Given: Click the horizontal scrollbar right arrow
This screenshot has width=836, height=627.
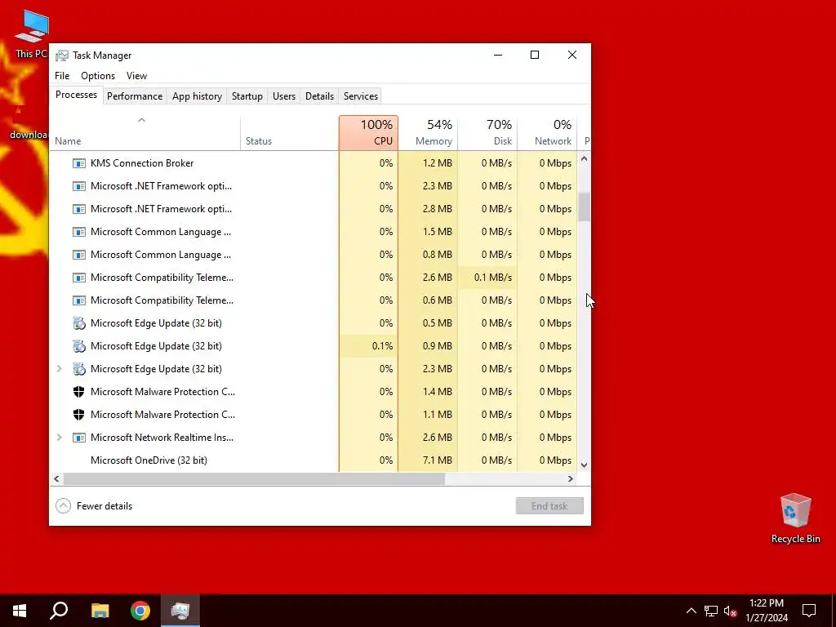Looking at the screenshot, I should (571, 478).
